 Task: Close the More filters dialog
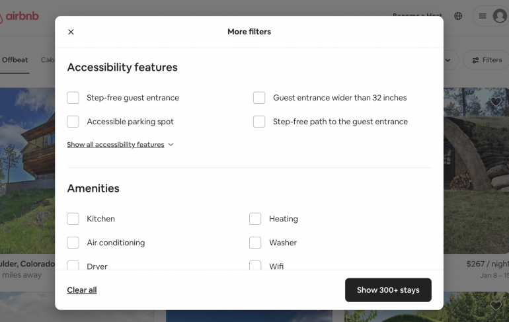click(71, 32)
